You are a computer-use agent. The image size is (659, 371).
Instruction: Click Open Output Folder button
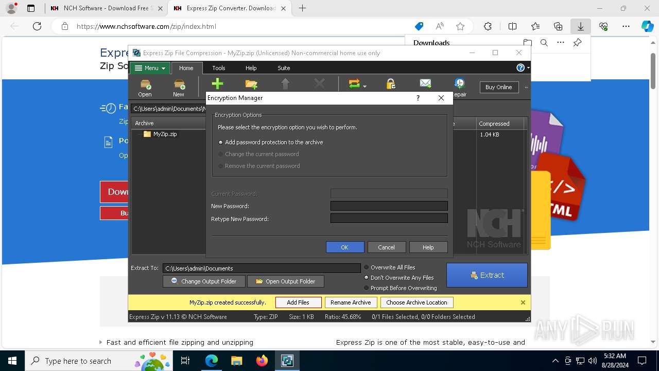[285, 281]
